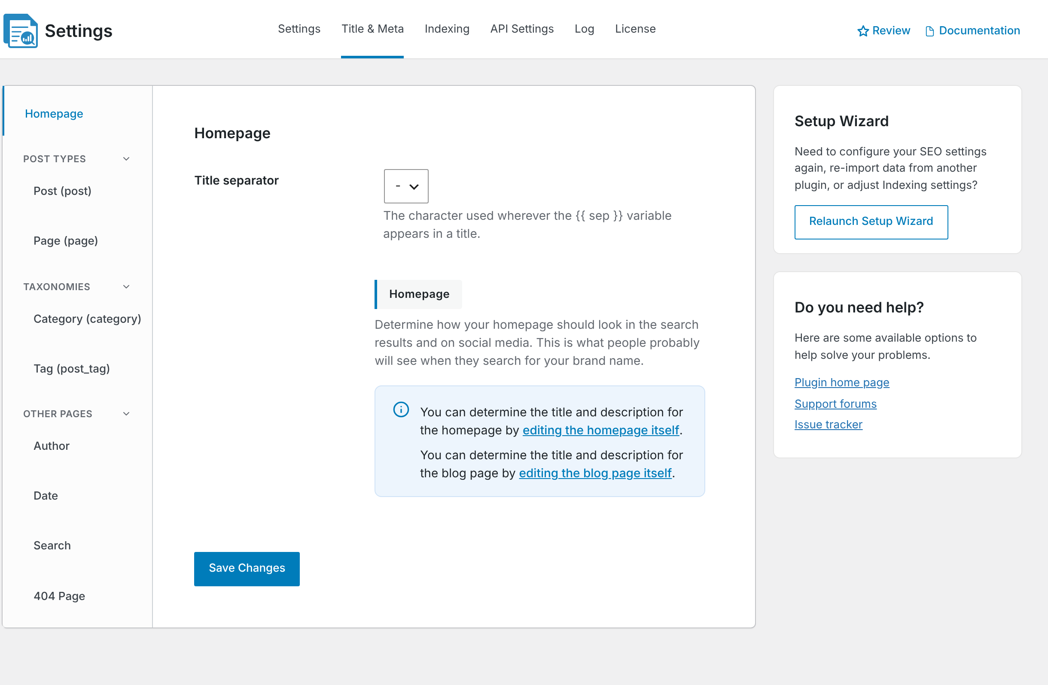Select the Title & Meta tab

[372, 29]
